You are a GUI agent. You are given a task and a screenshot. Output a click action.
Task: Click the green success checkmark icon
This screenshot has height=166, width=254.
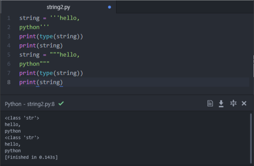pos(61,103)
